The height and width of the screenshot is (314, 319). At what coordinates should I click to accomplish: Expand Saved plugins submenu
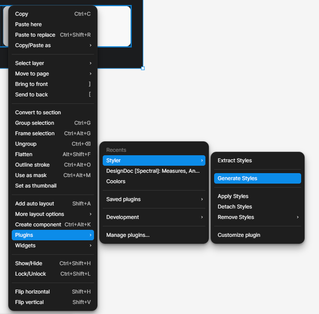154,199
